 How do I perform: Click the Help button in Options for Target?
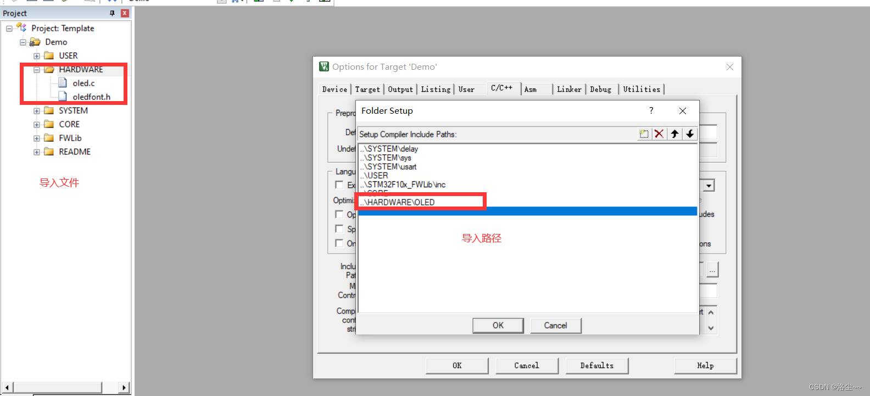point(705,366)
